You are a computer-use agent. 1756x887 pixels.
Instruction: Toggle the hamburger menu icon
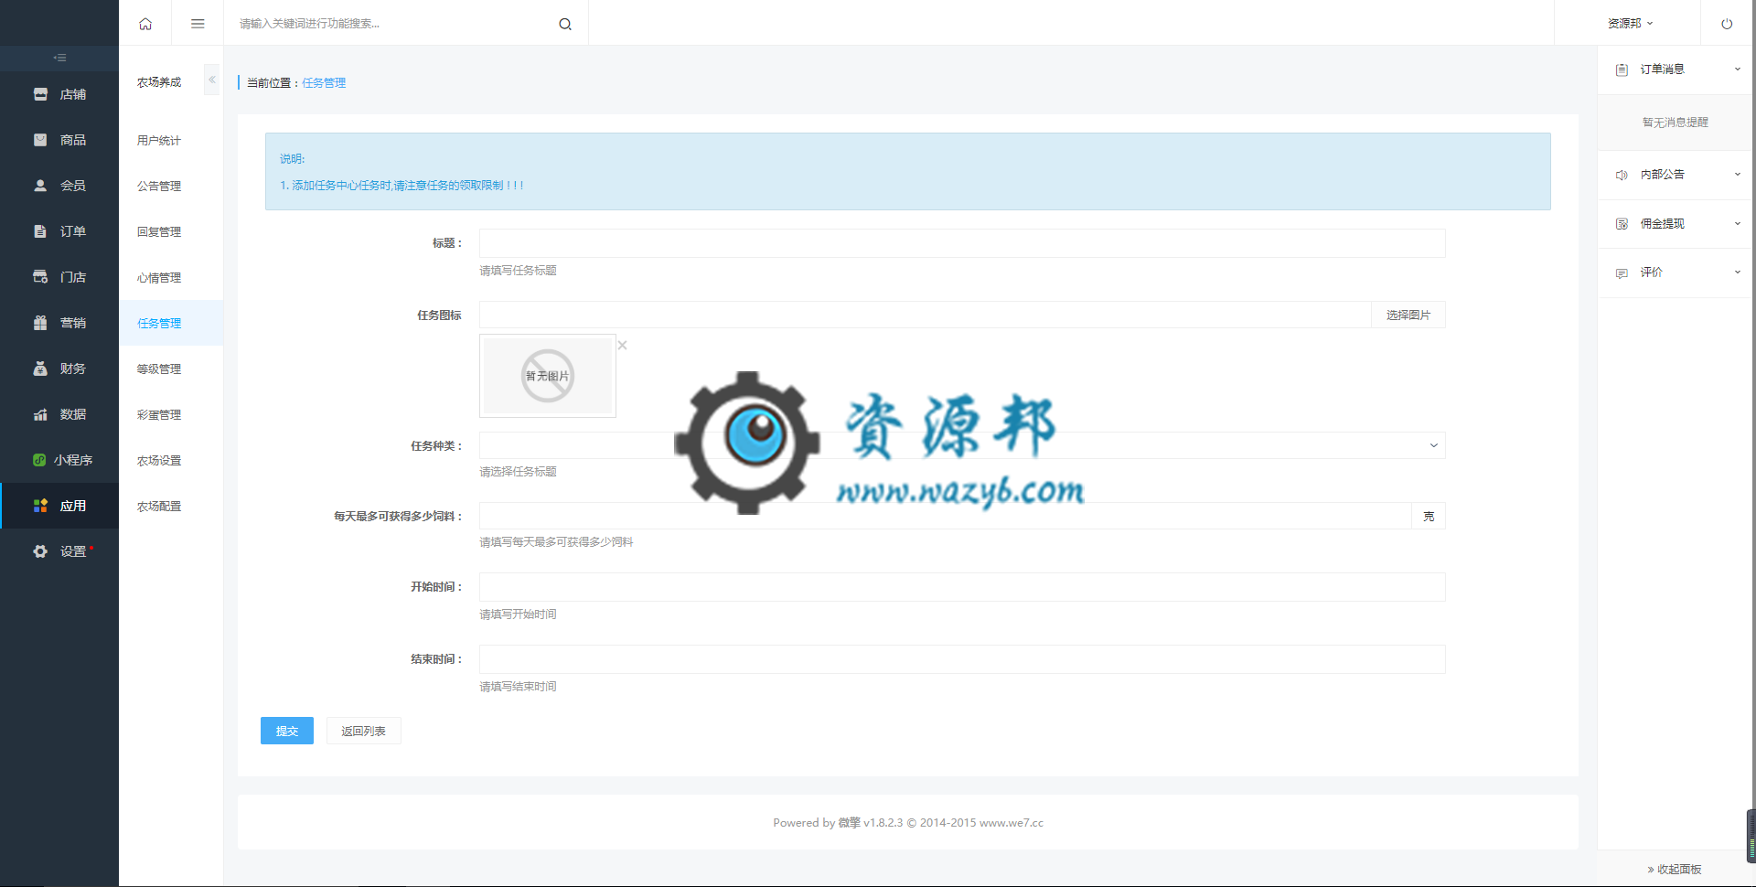(198, 24)
